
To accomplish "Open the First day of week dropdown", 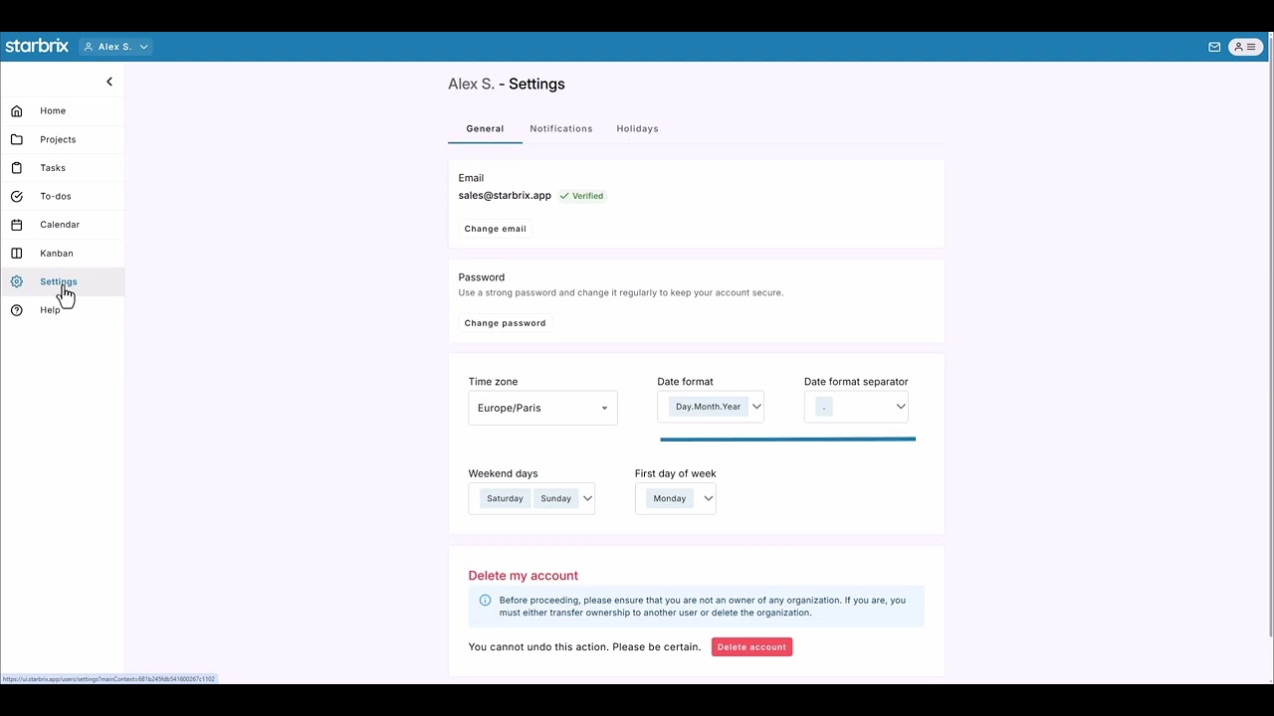I will pyautogui.click(x=676, y=498).
